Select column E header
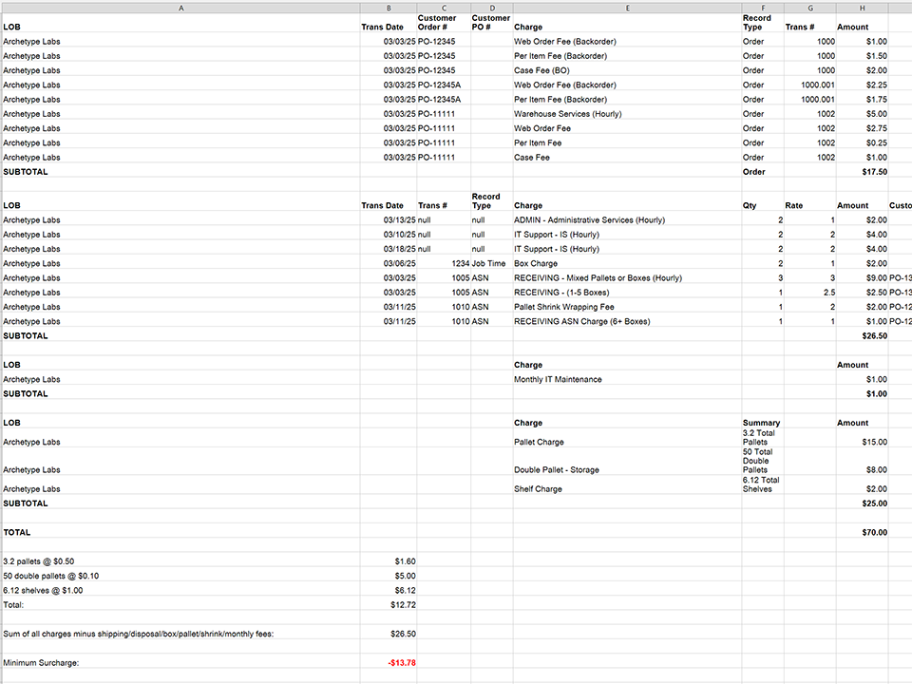Screen dimensions: 912x684 [x=627, y=8]
